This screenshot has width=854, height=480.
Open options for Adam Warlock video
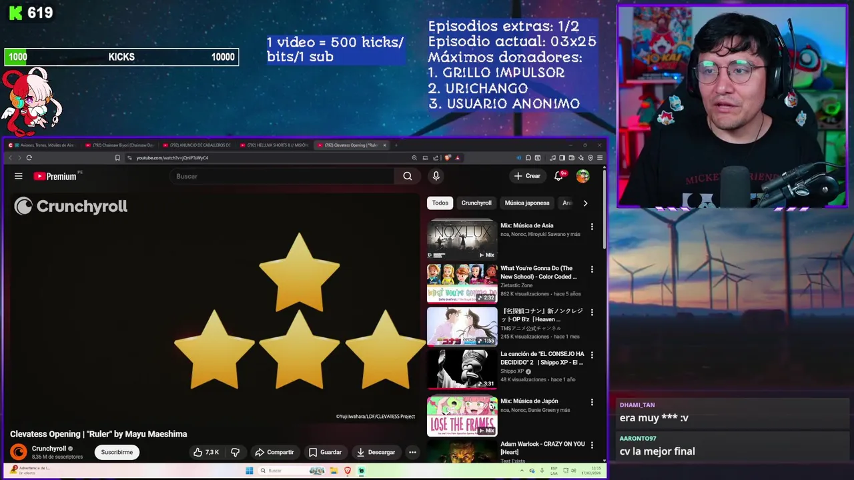591,445
